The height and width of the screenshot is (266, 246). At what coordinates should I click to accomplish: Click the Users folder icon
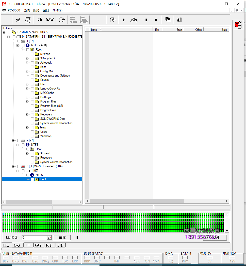37,132
